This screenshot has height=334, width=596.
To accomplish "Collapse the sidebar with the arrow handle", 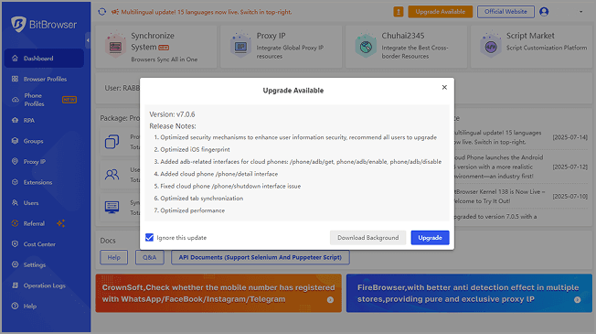I will 88,40.
